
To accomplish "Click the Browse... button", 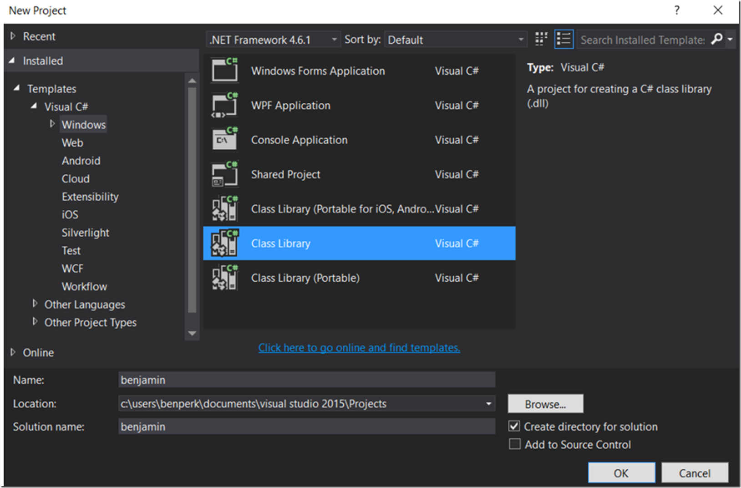I will [x=545, y=404].
